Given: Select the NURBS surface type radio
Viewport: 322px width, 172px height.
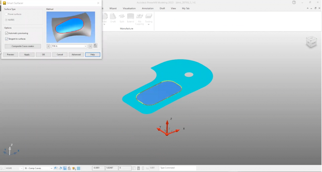Looking at the screenshot, I should point(6,20).
